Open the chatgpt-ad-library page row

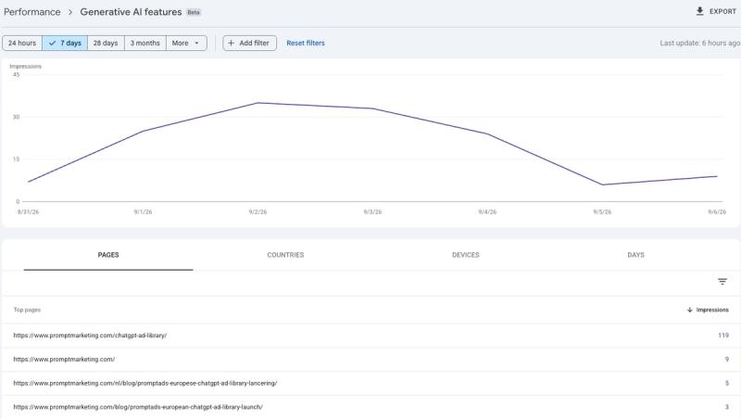(370, 336)
